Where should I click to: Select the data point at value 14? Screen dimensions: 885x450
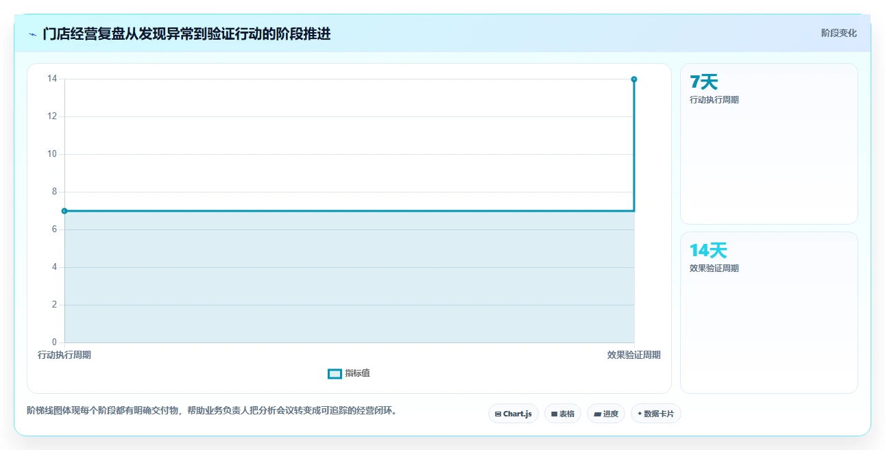point(634,79)
